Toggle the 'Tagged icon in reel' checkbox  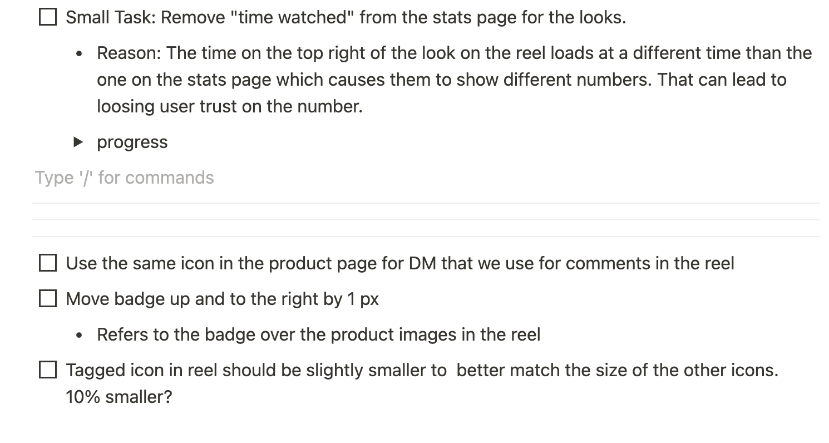point(48,370)
